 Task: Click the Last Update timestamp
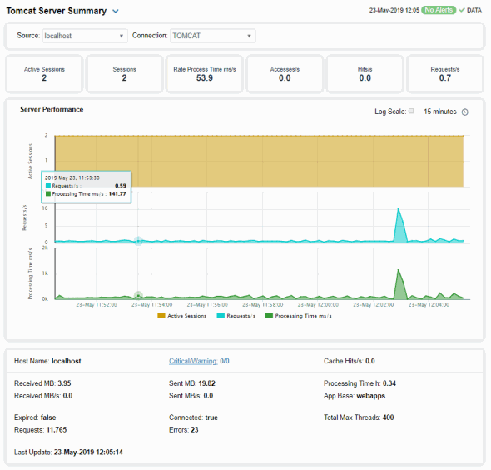tap(88, 452)
